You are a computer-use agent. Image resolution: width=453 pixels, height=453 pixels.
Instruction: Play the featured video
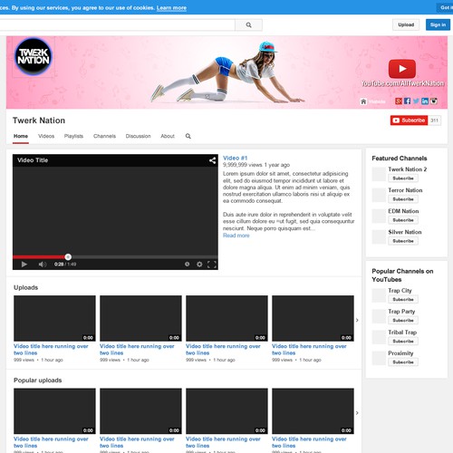click(24, 265)
